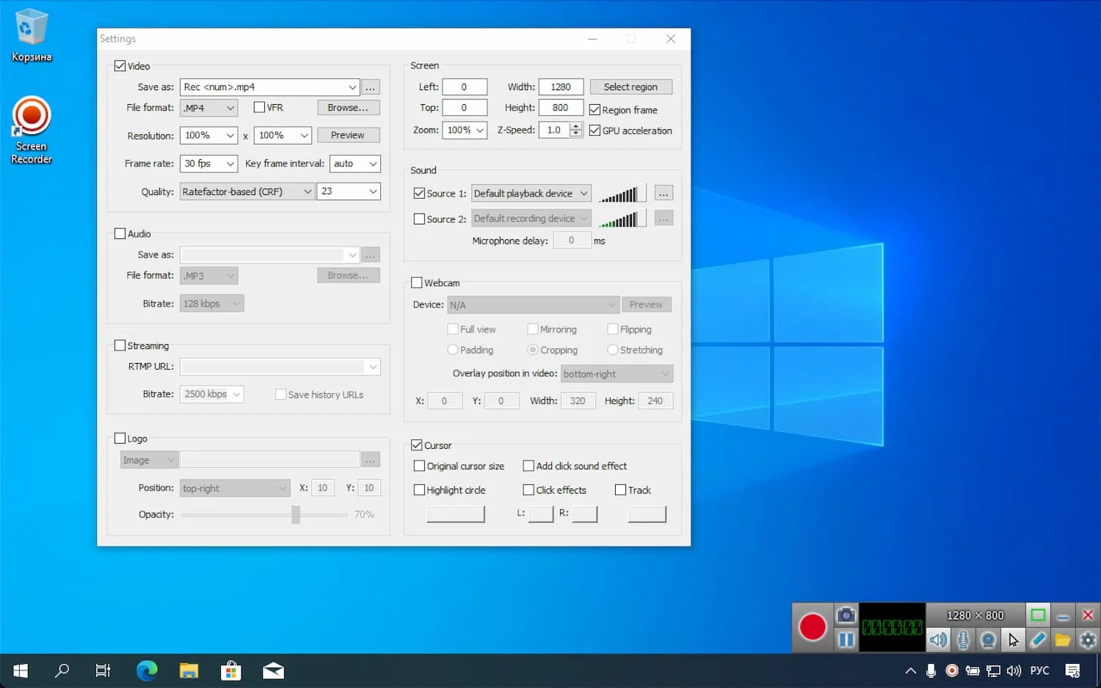This screenshot has height=688, width=1101.
Task: Open Default playback device dropdown
Action: [x=531, y=194]
